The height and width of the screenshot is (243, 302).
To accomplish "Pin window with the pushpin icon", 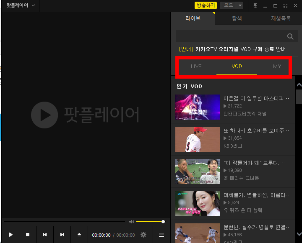I will pyautogui.click(x=255, y=5).
